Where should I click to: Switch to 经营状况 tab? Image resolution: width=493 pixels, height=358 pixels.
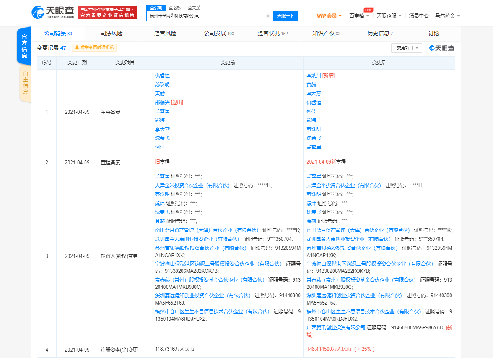[273, 34]
